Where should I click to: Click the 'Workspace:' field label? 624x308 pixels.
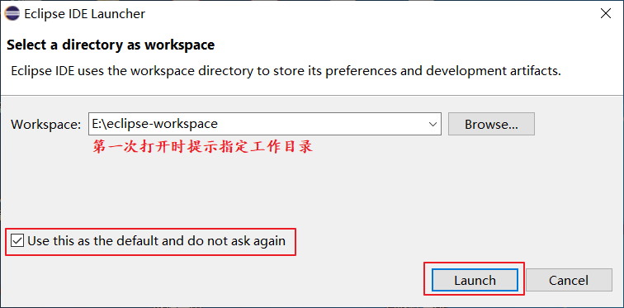(x=45, y=124)
